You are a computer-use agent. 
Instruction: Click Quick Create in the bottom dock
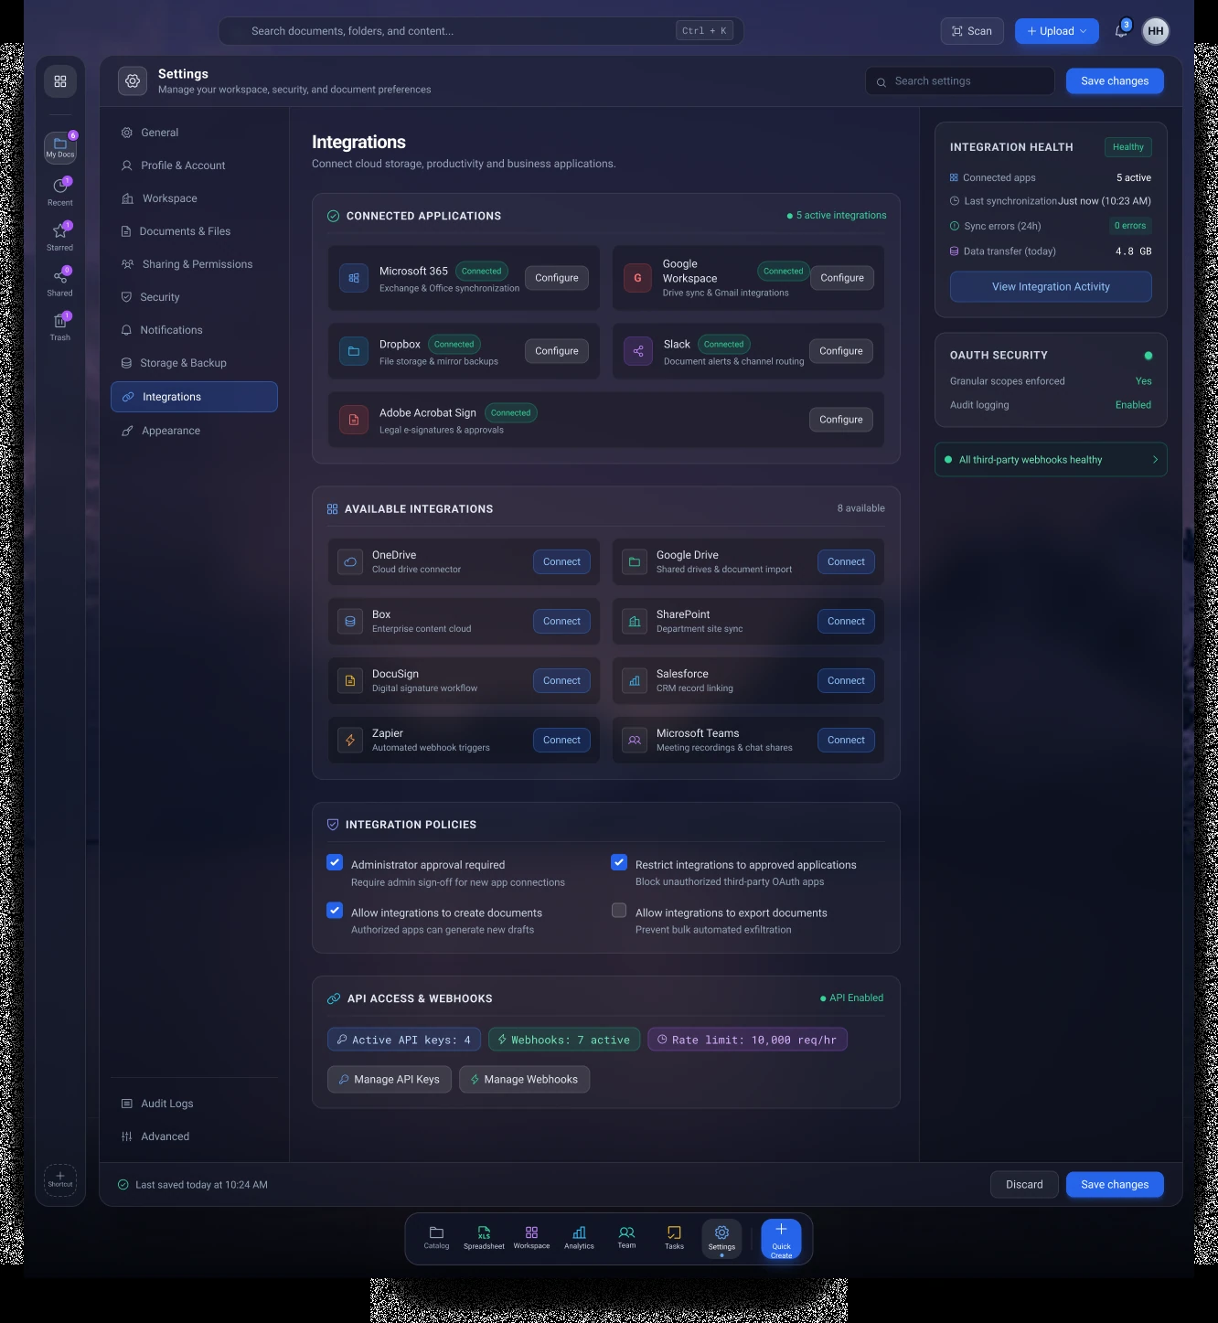point(782,1239)
